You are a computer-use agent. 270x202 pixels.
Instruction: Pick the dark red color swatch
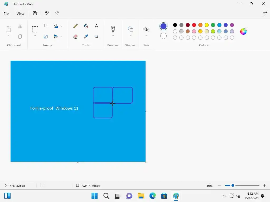pos(188,25)
